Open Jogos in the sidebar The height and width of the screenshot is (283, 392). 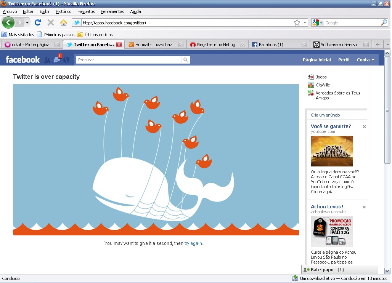317,77
